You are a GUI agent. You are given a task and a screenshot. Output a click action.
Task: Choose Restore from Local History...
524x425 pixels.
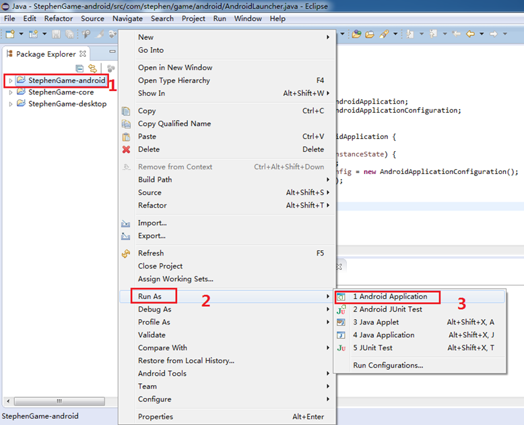pos(227,361)
